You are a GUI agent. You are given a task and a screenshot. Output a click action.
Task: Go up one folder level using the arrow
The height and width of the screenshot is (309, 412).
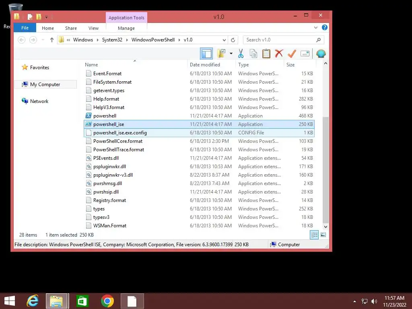click(x=52, y=40)
